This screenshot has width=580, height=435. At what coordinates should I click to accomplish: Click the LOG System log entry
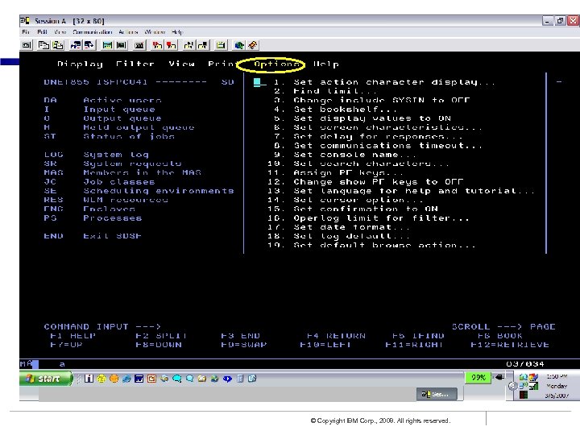[x=96, y=155]
